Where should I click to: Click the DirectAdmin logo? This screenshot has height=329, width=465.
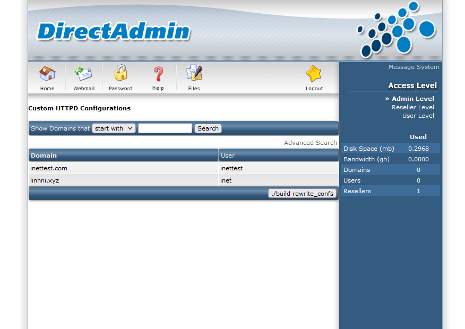(x=113, y=31)
